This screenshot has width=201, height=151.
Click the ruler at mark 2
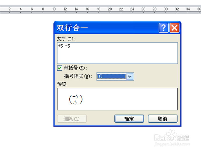[10, 9]
